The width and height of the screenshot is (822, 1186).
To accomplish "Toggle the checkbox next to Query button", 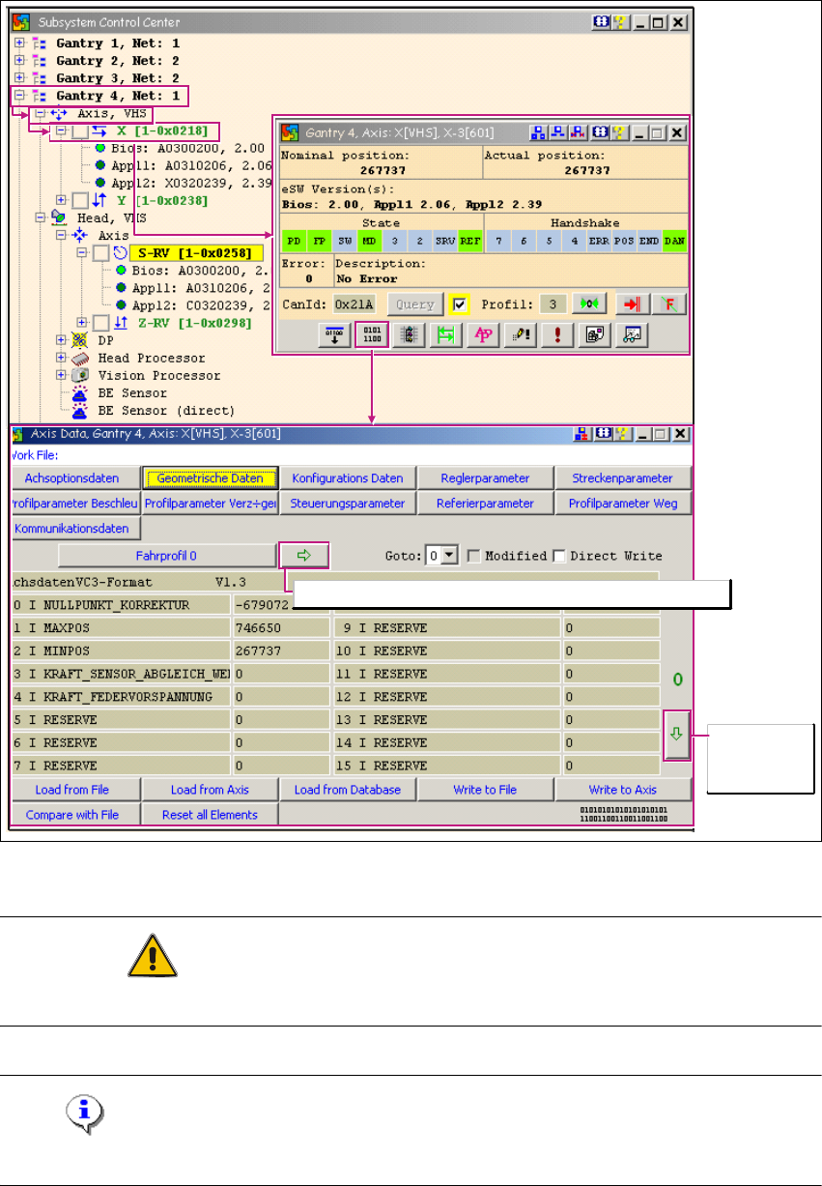I will (458, 304).
